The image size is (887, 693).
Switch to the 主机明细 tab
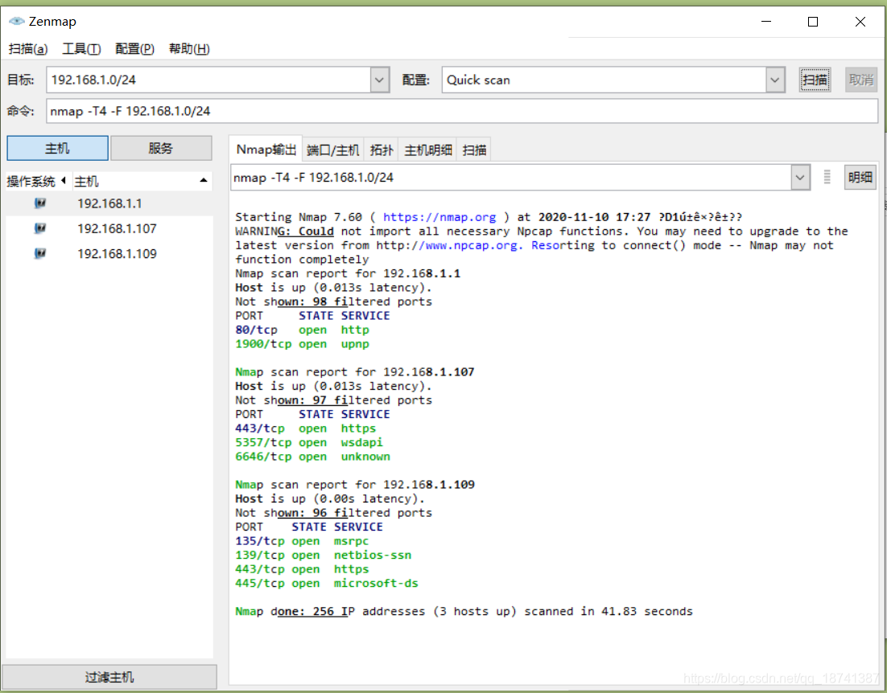[x=427, y=150]
